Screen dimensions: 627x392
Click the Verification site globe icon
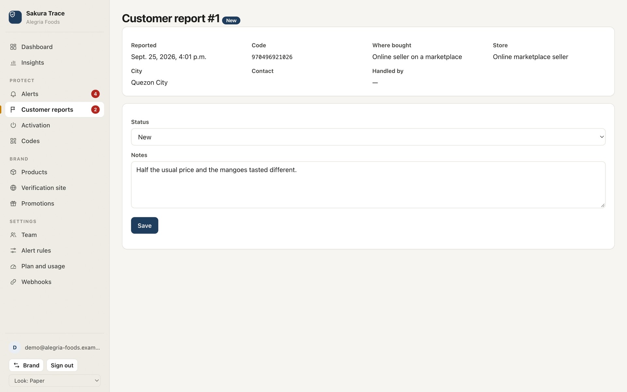13,188
